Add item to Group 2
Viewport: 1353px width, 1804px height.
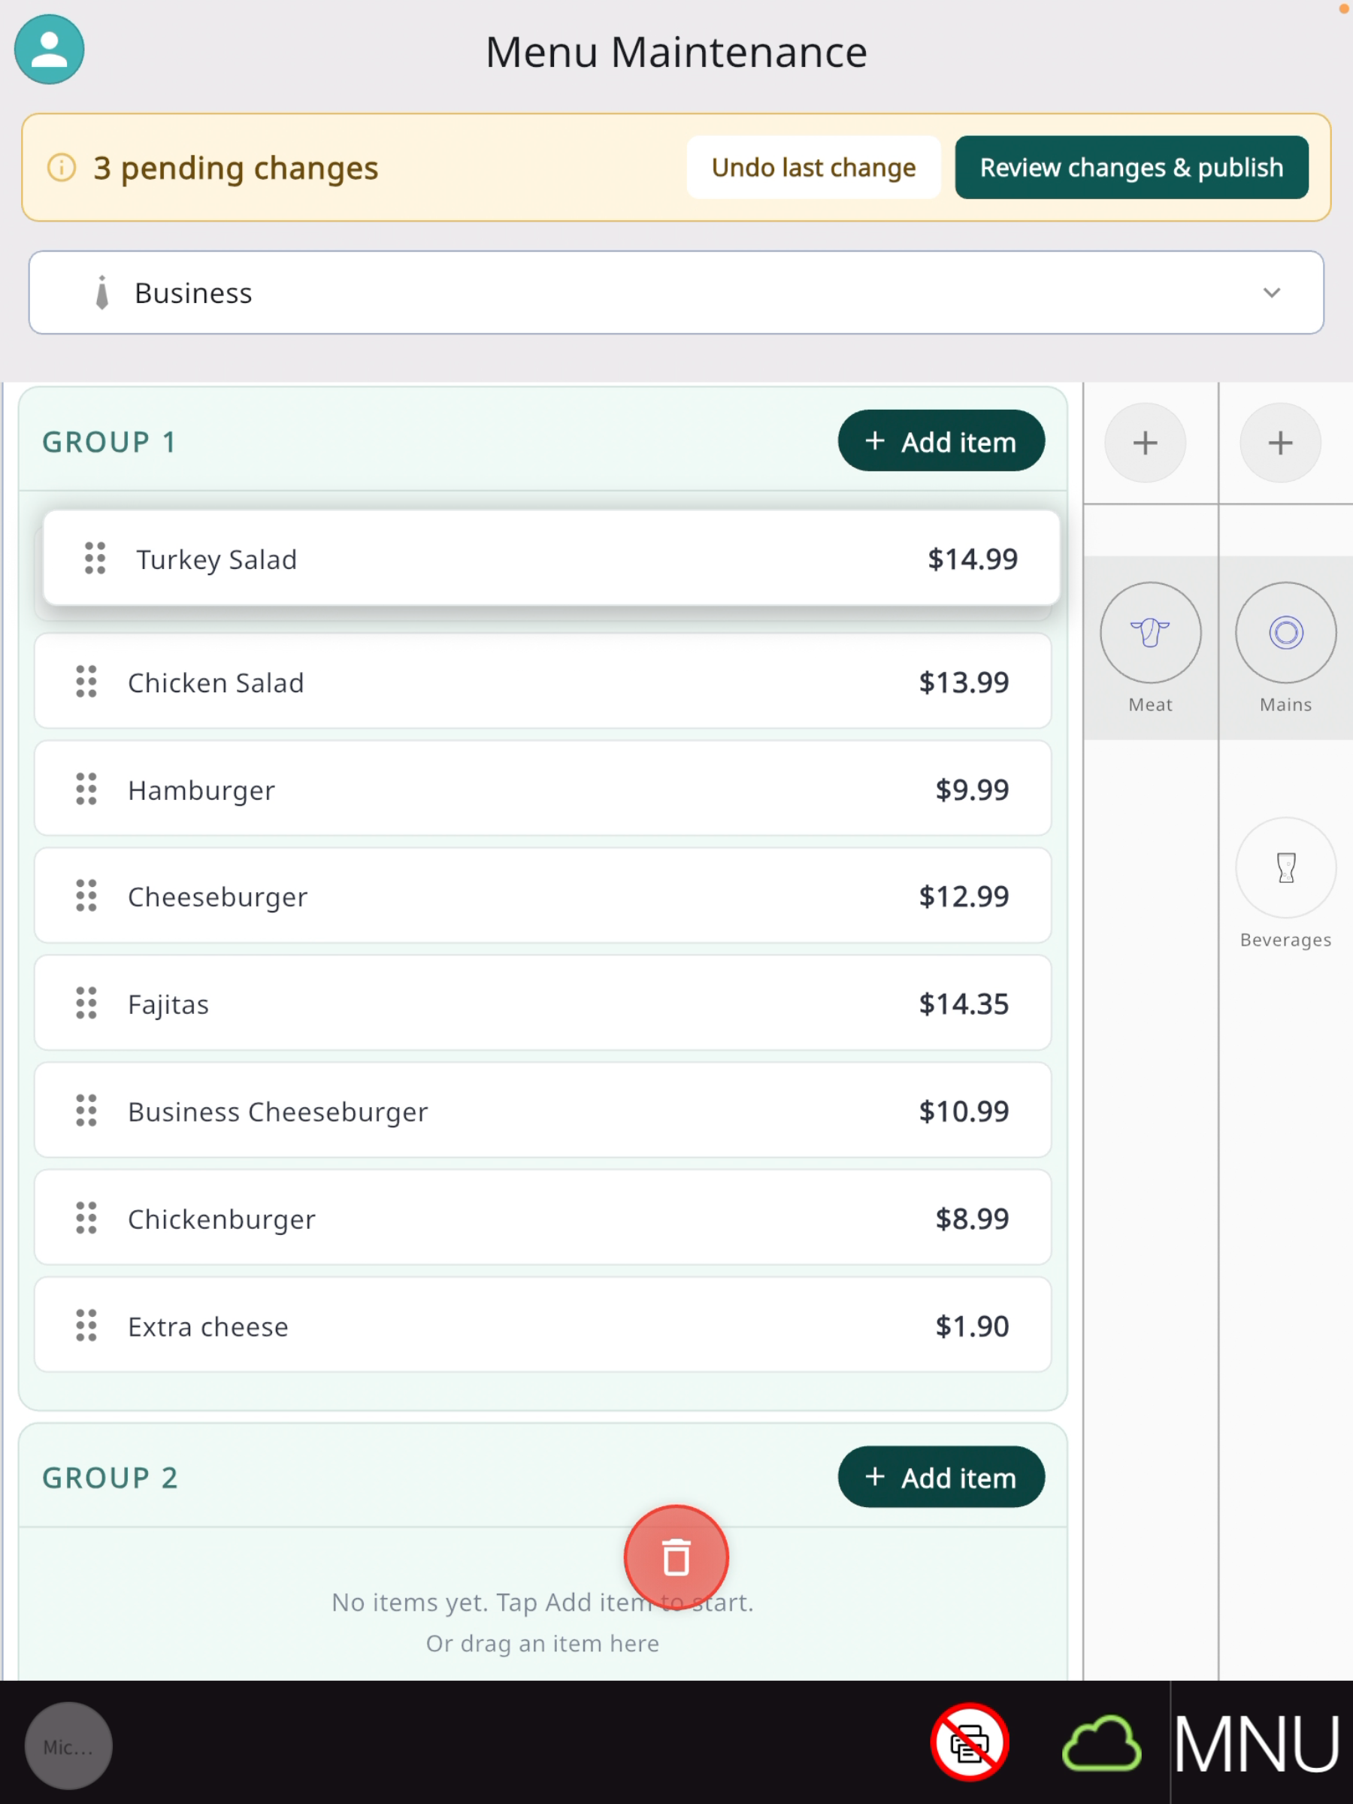(x=940, y=1477)
